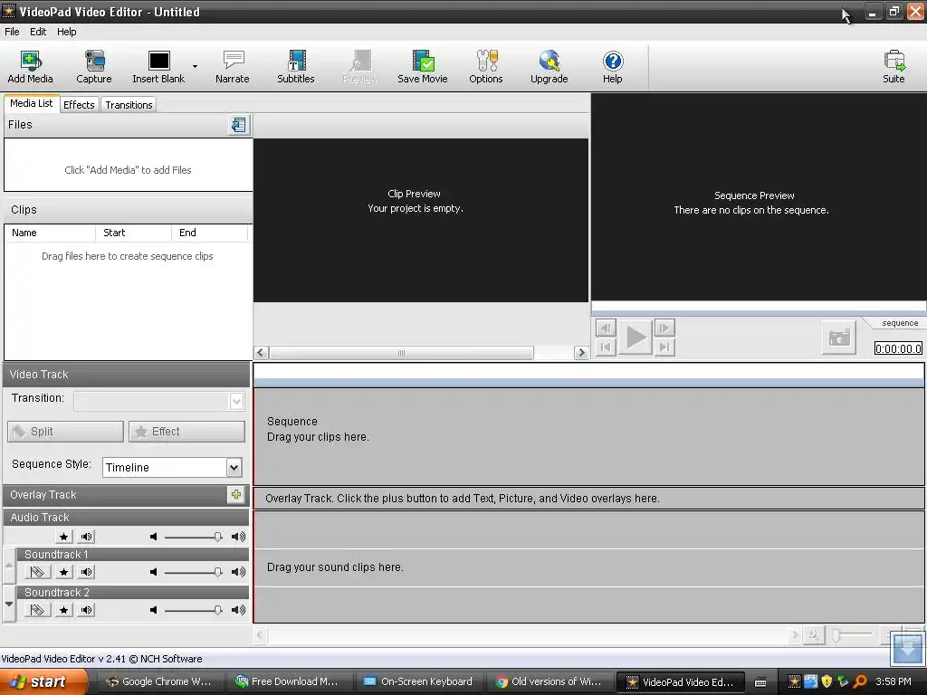The height and width of the screenshot is (695, 927).
Task: Click soundtrack list scroll down arrow
Action: coord(9,604)
